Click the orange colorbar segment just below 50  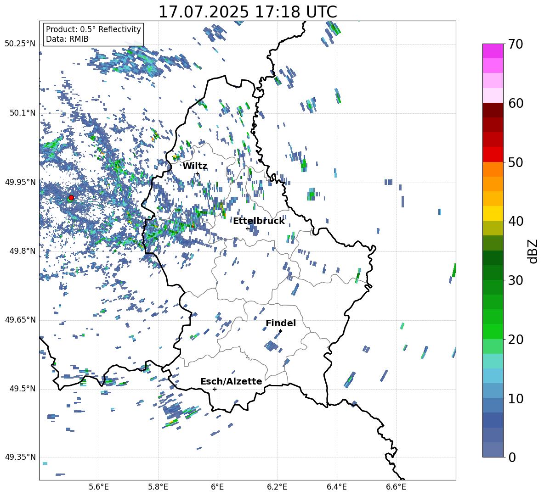pos(493,169)
